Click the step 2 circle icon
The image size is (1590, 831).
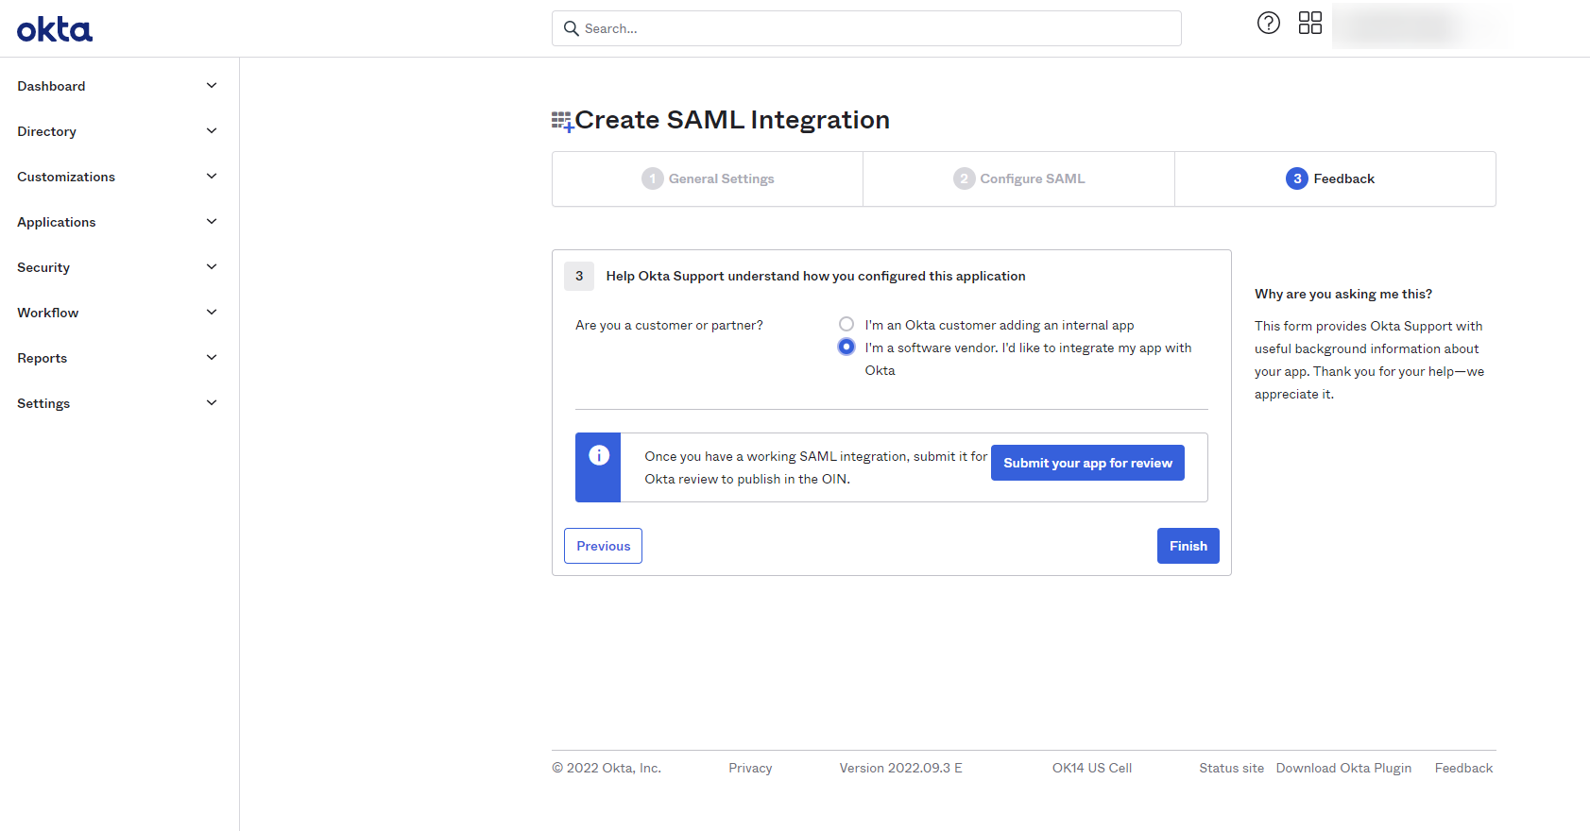pyautogui.click(x=964, y=178)
